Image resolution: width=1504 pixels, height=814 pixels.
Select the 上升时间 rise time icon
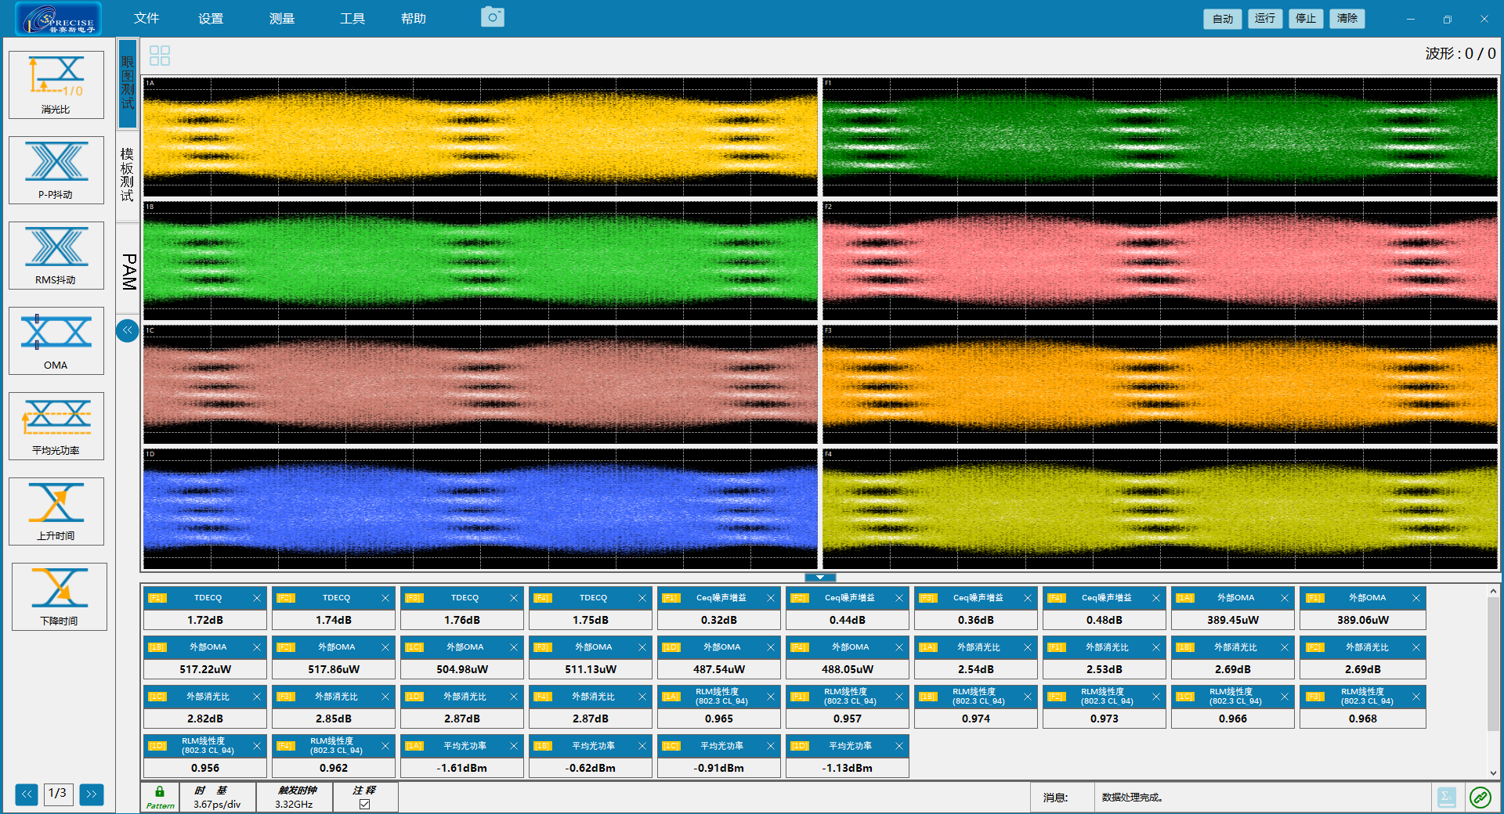(56, 511)
